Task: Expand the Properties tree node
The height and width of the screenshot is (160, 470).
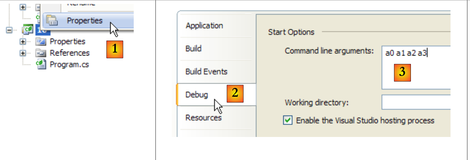Action: pyautogui.click(x=23, y=42)
